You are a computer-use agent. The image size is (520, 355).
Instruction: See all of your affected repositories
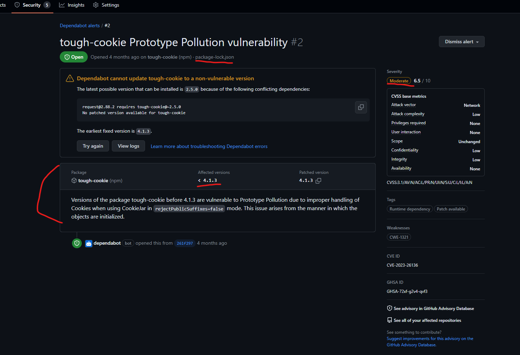point(427,320)
